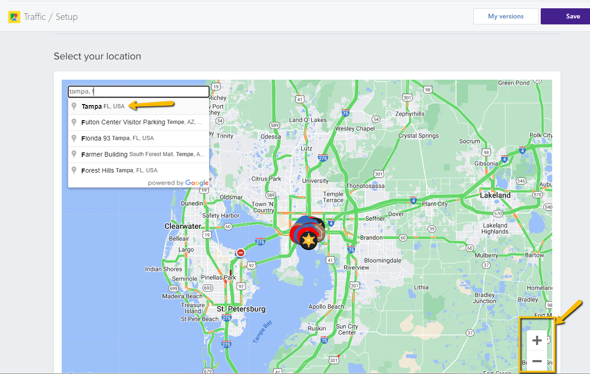Click the Traffic breadcrumb link
590x374 pixels.
(35, 17)
